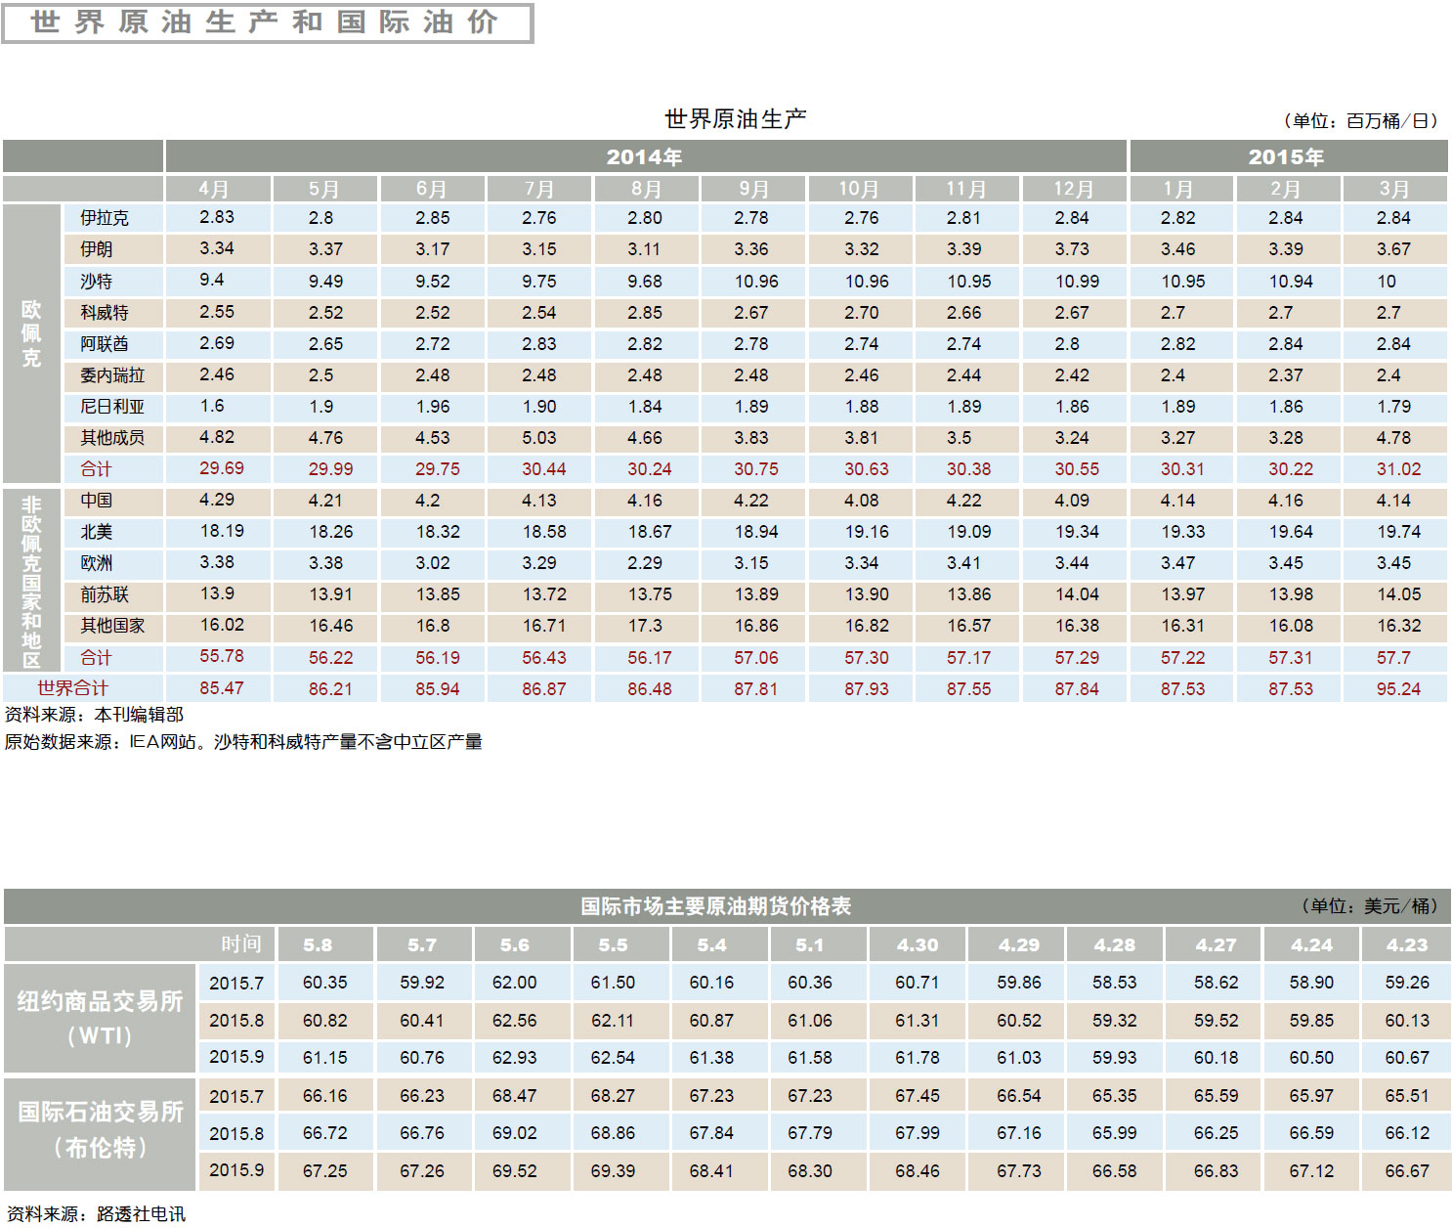Click the 世界原油生产和国际油价 title box

coord(267,22)
